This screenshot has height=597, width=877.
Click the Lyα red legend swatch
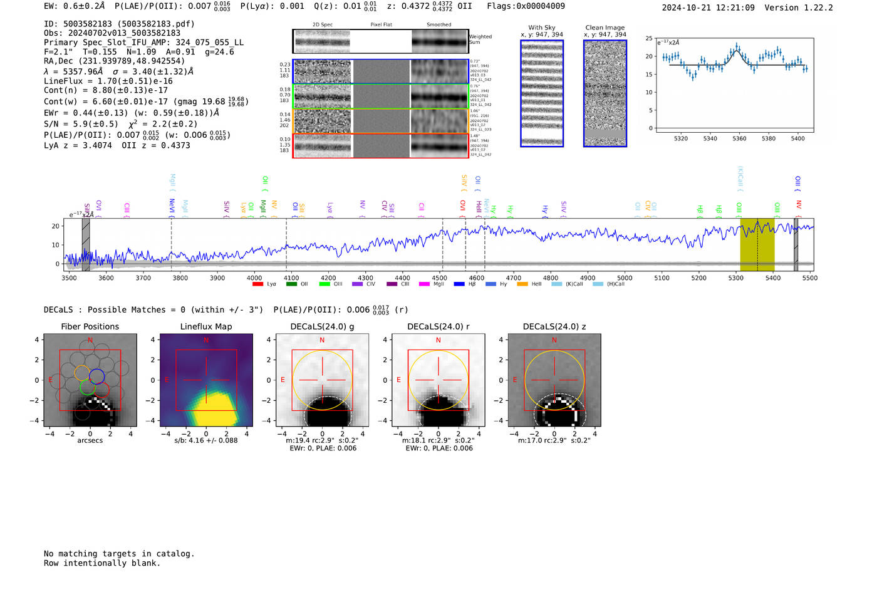pyautogui.click(x=257, y=284)
